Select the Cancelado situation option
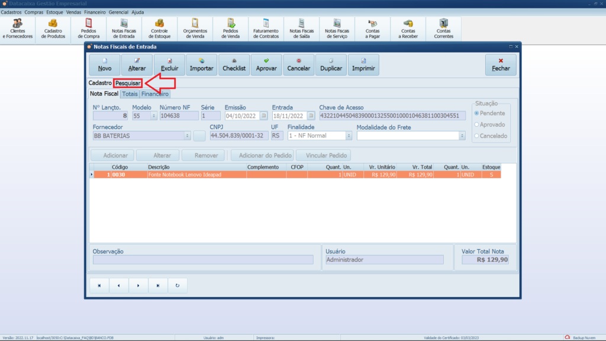Screen dimensions: 606x341 (x=477, y=136)
